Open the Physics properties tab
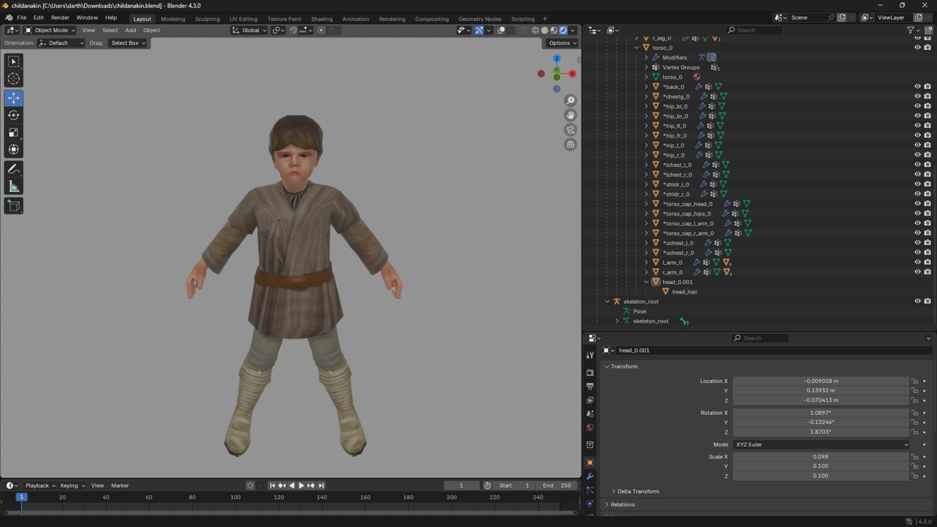This screenshot has width=937, height=527. (x=590, y=504)
